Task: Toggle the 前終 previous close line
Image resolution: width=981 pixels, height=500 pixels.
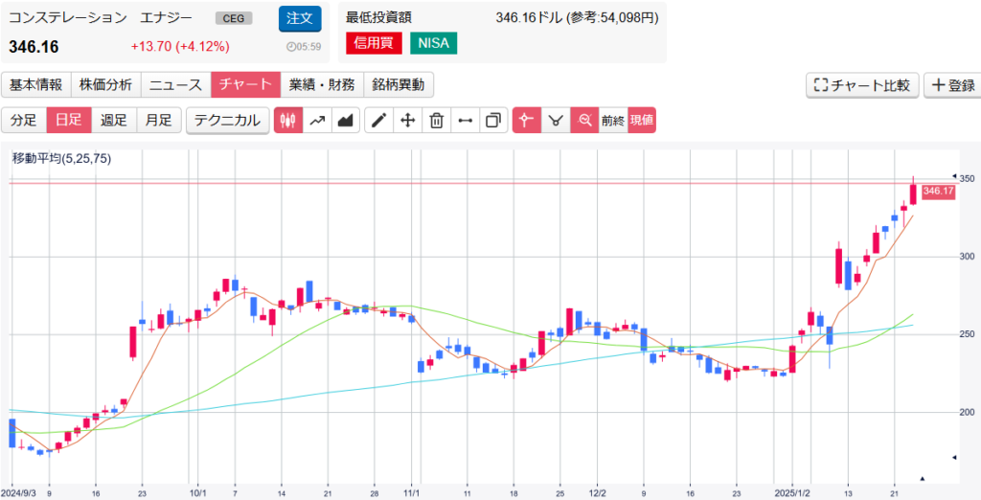Action: click(x=613, y=121)
